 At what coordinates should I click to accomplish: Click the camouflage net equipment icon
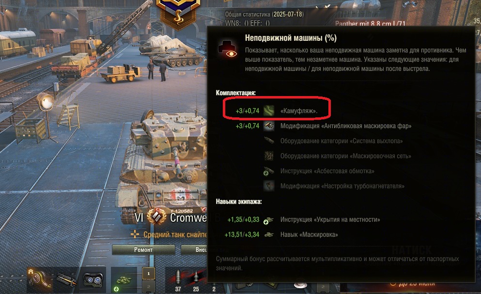[x=269, y=156]
